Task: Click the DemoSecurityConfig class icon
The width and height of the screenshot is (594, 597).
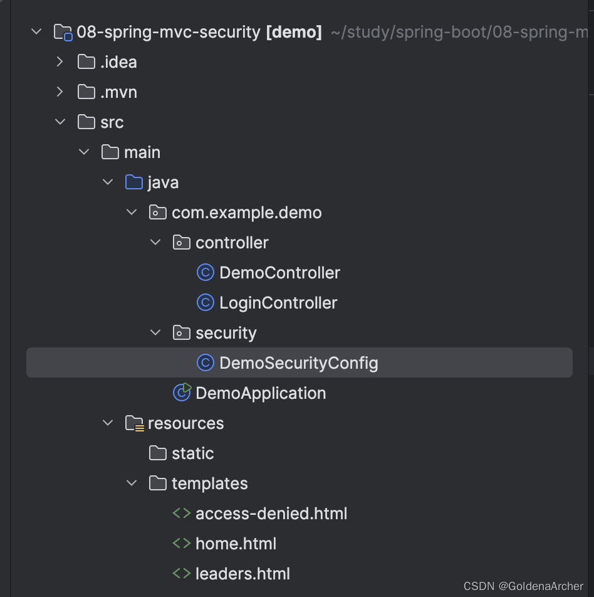Action: point(205,363)
